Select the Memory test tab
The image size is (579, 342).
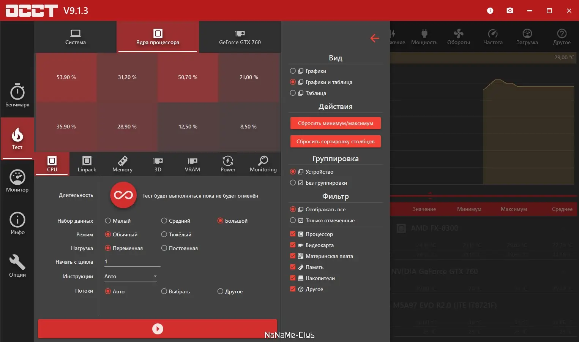pos(122,164)
